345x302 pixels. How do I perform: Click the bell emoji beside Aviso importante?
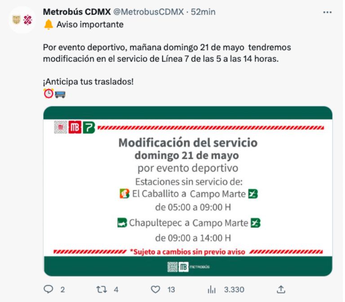coord(49,25)
